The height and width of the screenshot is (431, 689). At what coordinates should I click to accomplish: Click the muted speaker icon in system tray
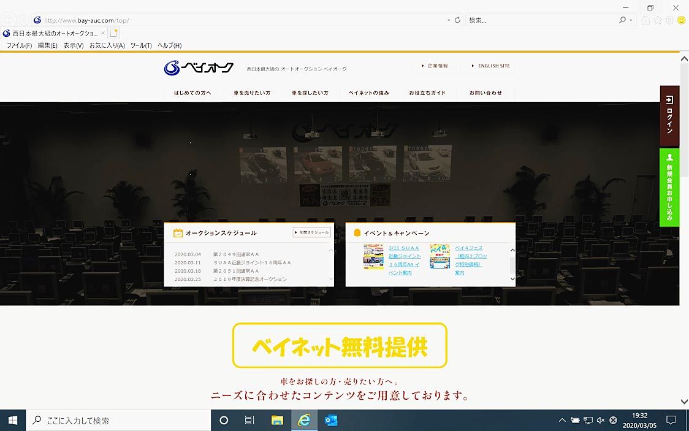pos(601,421)
